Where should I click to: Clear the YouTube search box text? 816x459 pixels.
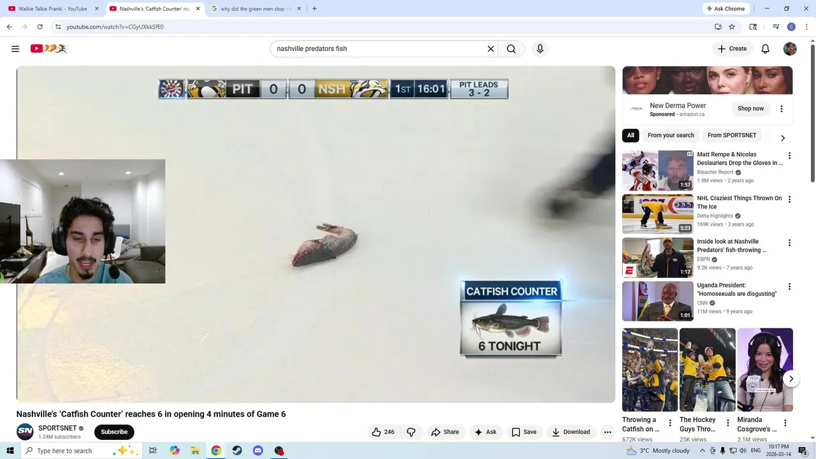[x=491, y=48]
